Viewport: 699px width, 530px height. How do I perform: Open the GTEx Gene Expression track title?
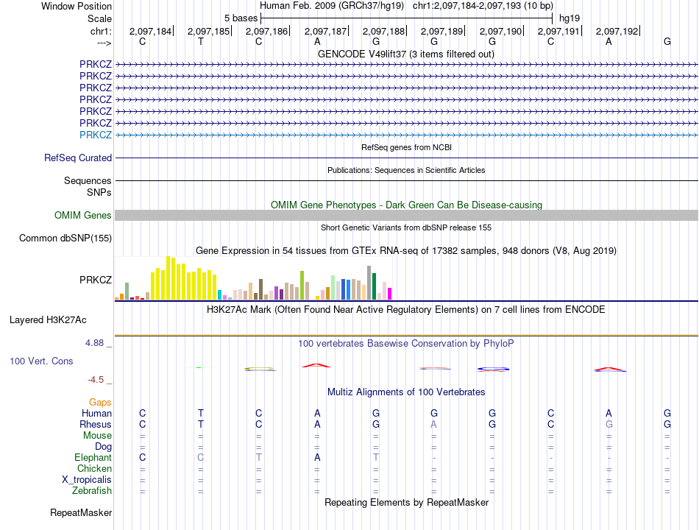point(406,251)
